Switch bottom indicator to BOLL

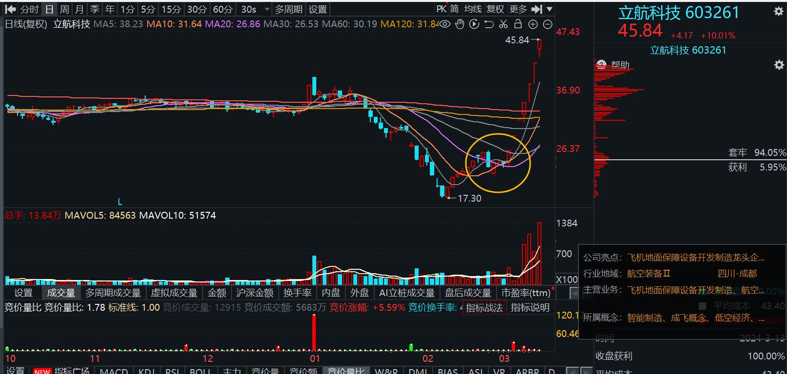tap(200, 371)
